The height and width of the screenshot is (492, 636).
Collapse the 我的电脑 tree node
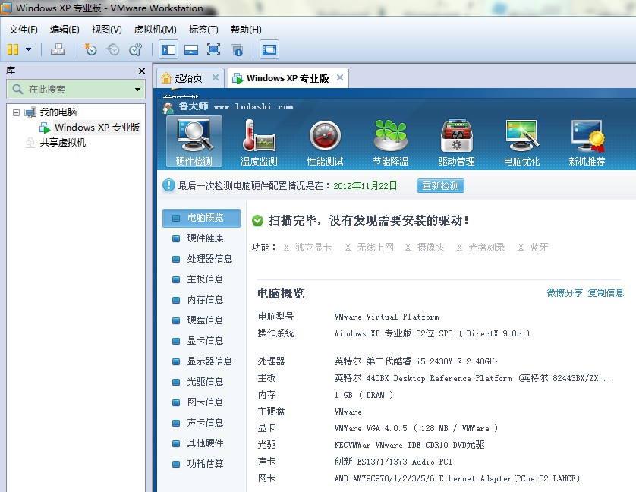click(16, 112)
